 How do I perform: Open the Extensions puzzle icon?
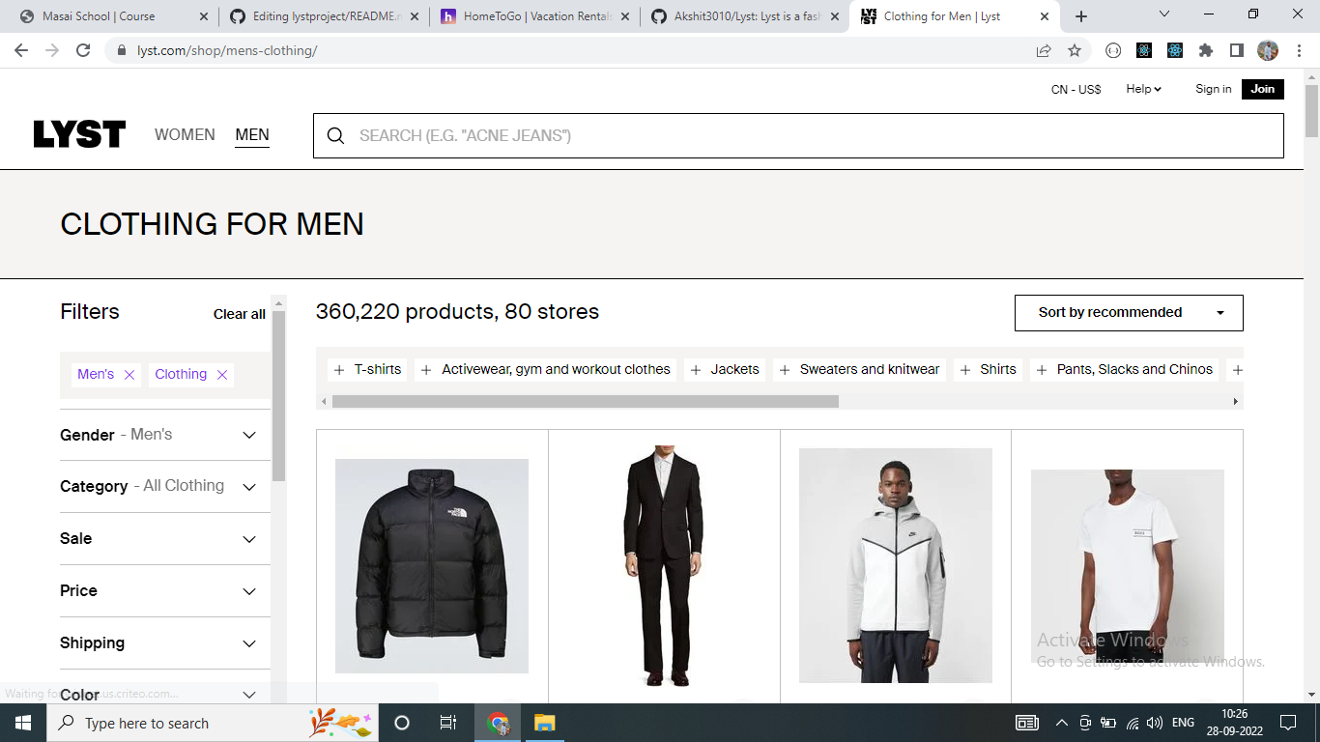(x=1206, y=50)
